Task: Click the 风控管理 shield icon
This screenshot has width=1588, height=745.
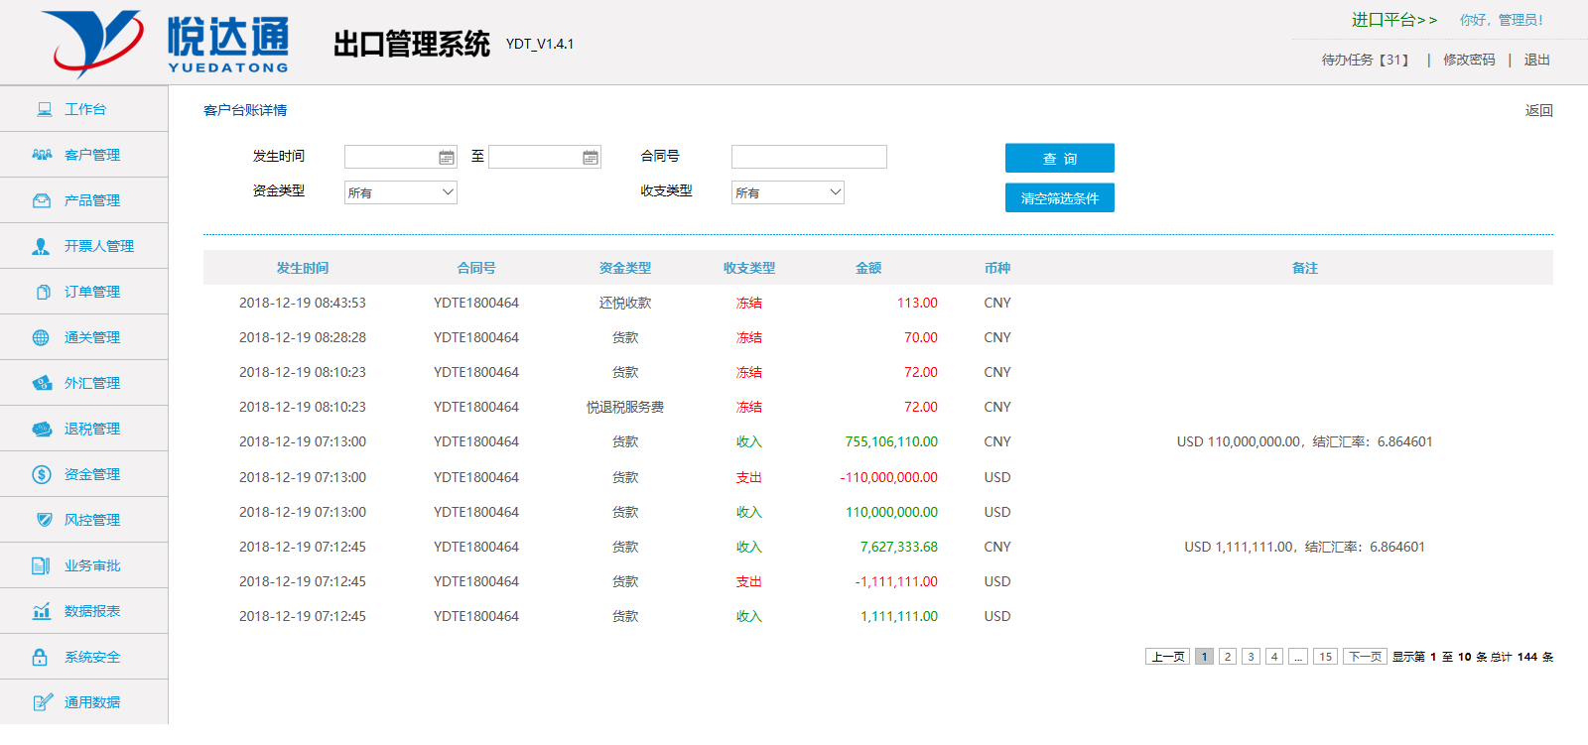Action: pos(44,520)
